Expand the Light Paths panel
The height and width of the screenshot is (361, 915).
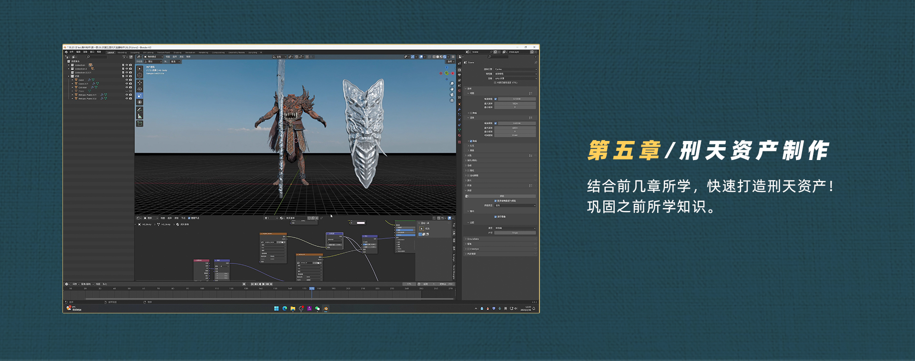click(x=500, y=156)
